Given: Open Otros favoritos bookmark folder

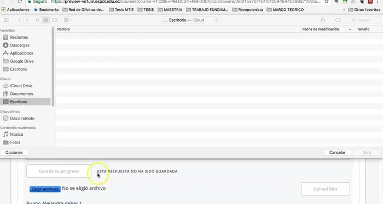Looking at the screenshot, I should click(x=364, y=10).
